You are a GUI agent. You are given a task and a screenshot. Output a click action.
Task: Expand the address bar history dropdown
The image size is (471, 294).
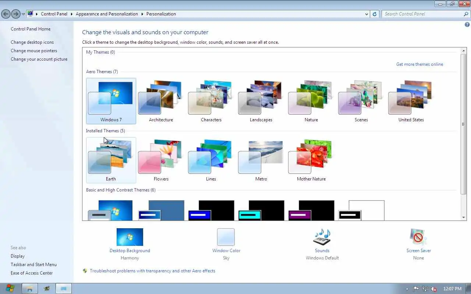point(366,14)
